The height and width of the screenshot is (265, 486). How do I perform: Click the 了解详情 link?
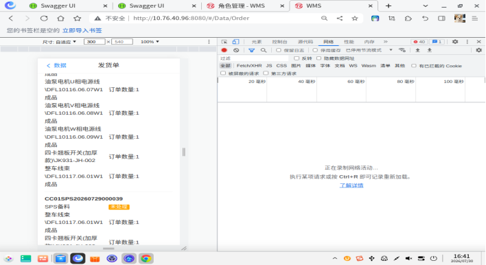click(x=351, y=185)
